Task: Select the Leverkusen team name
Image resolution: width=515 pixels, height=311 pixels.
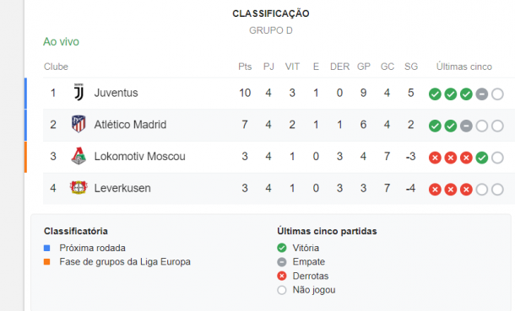Action: 122,188
